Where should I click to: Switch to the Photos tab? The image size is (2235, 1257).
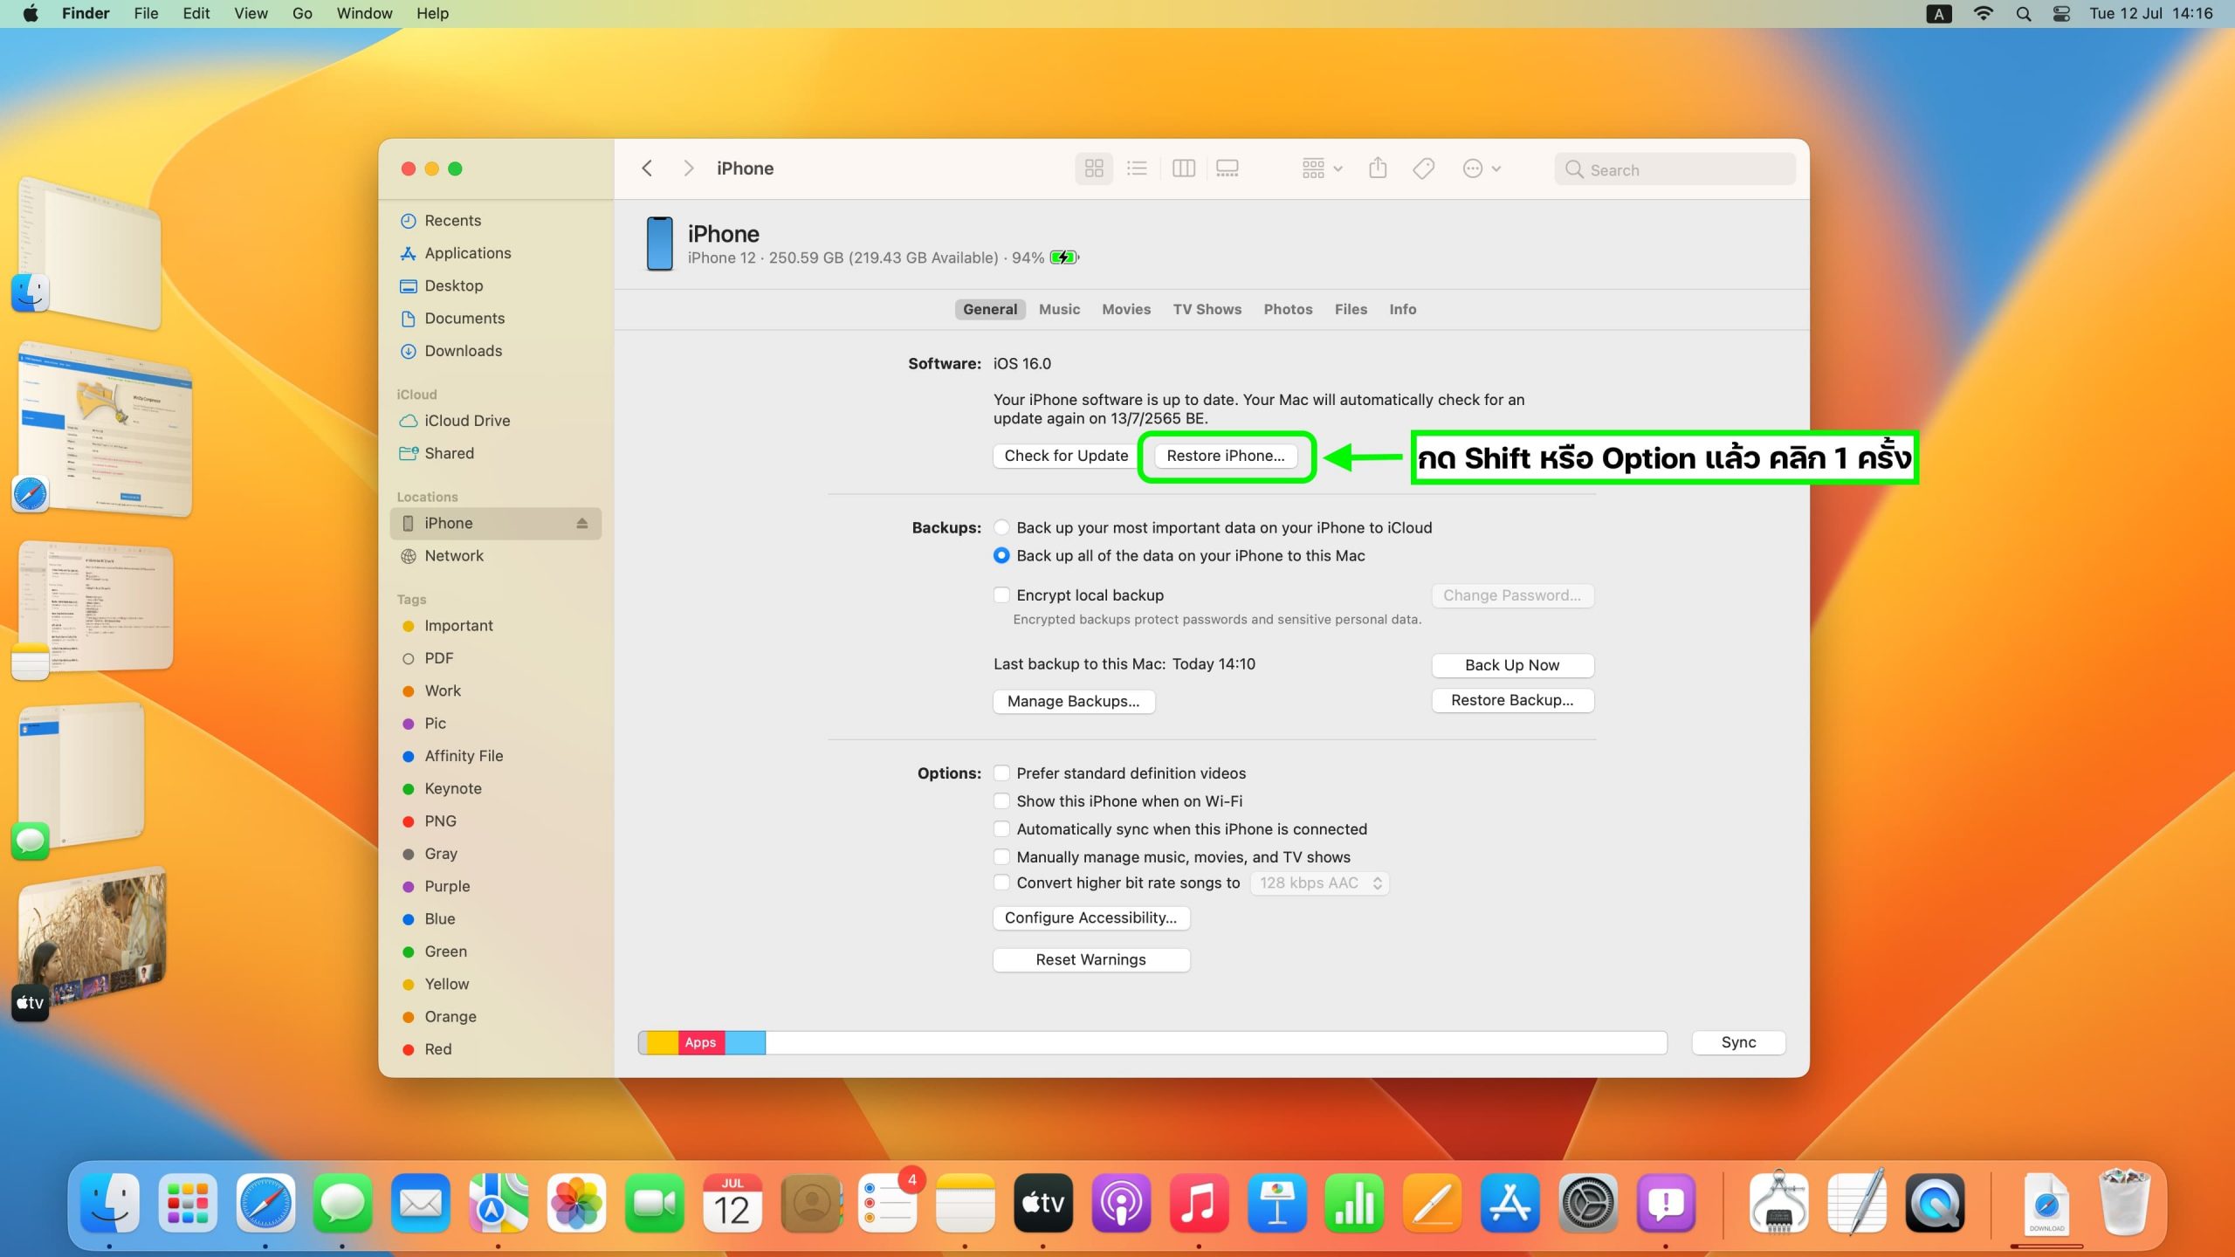pos(1287,309)
